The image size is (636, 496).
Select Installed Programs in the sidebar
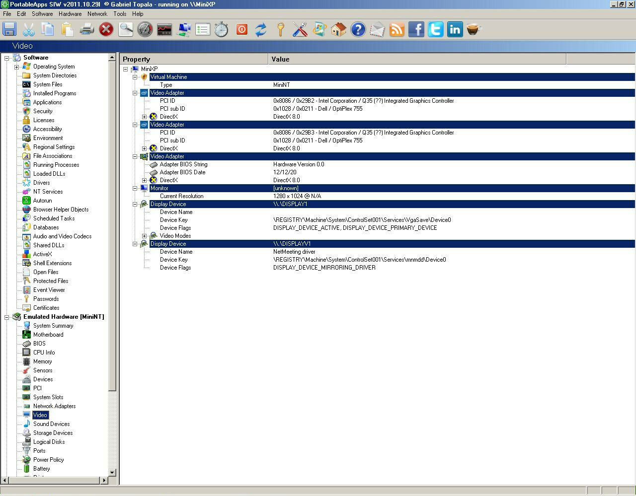[55, 93]
